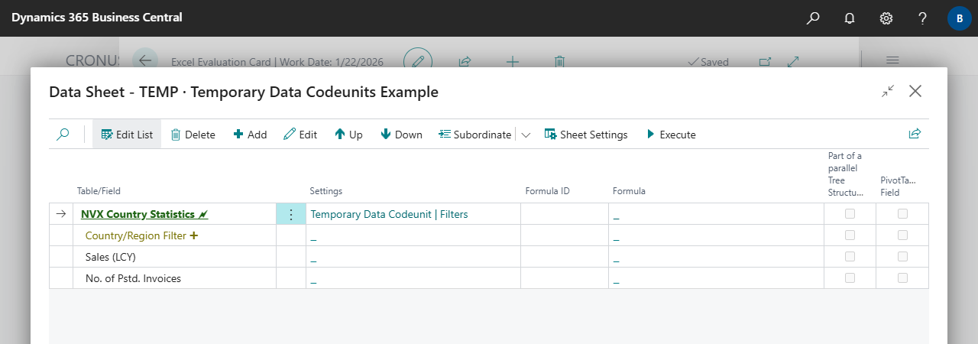Open Settings link for Sales (LCY) row
The width and height of the screenshot is (978, 344).
point(313,258)
